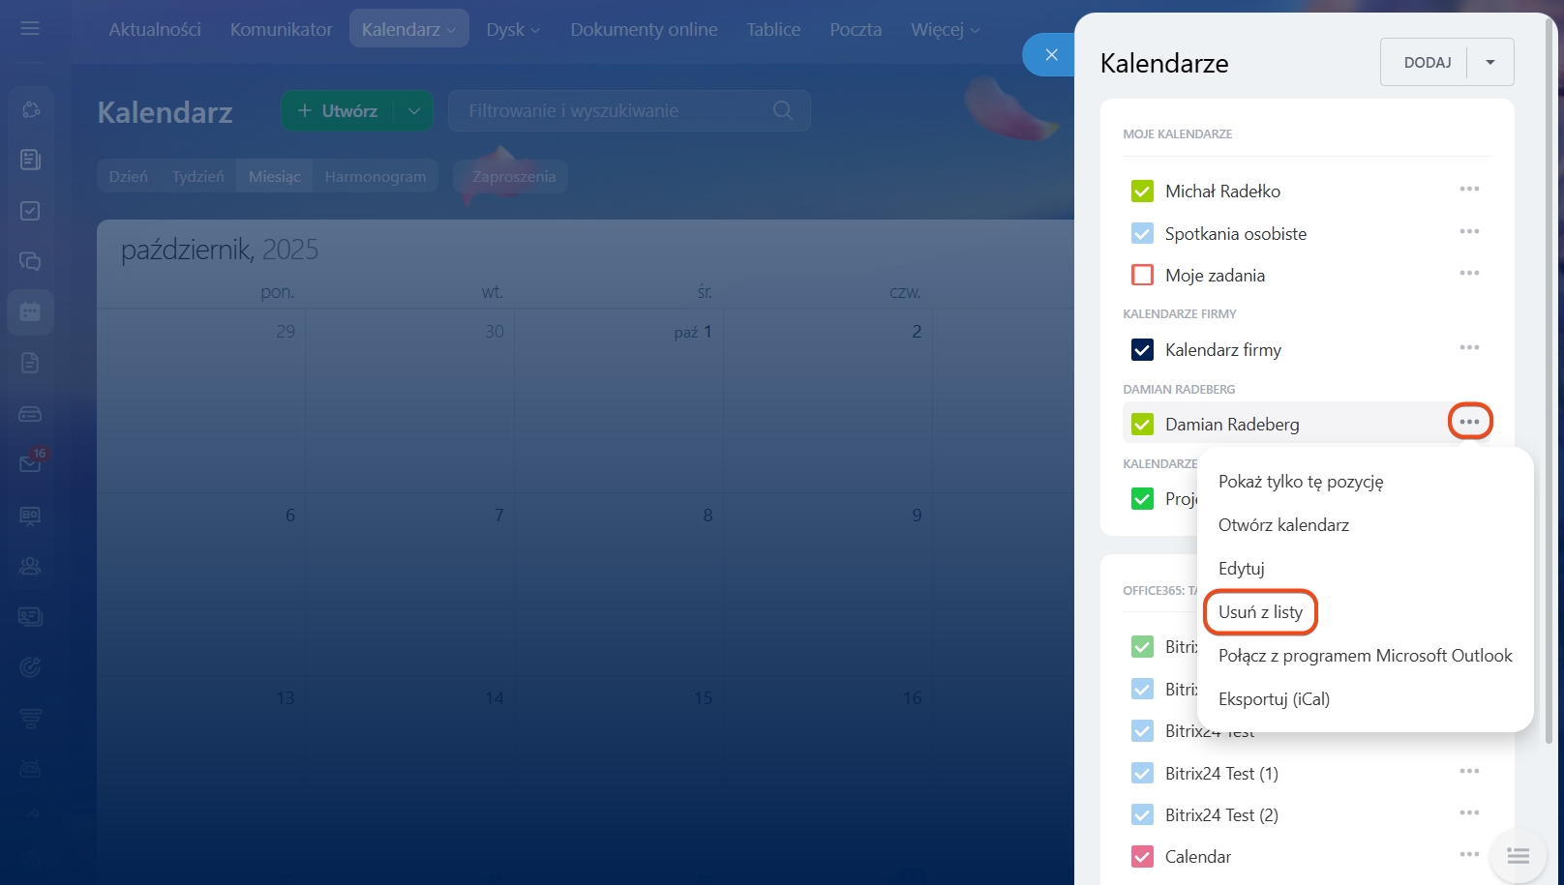Open the mail icon with 16 badge
Image resolution: width=1564 pixels, height=885 pixels.
click(x=30, y=463)
